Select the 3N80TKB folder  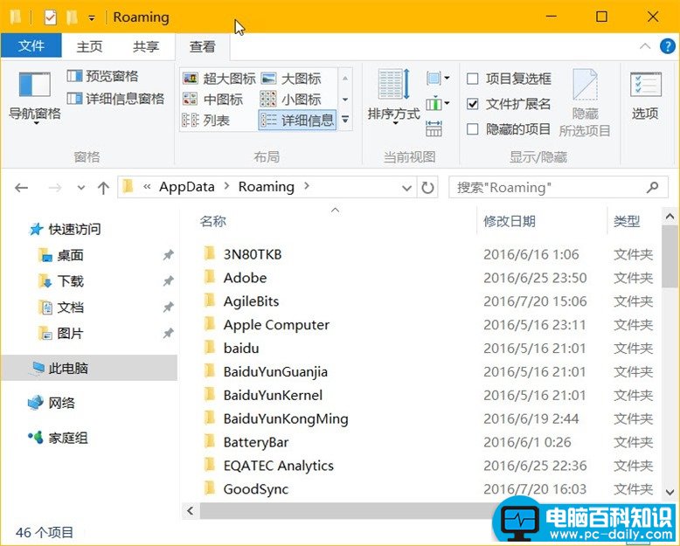coord(253,254)
